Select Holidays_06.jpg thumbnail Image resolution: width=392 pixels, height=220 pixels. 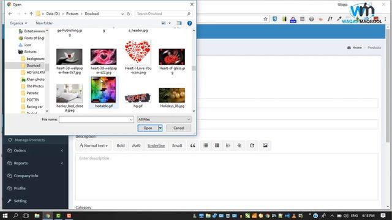(172, 95)
